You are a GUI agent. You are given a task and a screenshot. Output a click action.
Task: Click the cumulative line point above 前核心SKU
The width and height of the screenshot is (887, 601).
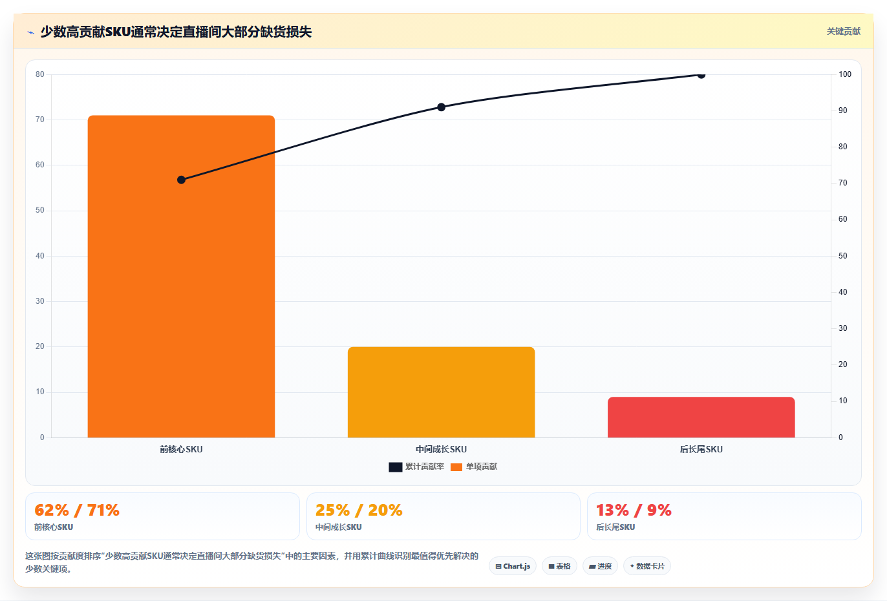click(181, 180)
